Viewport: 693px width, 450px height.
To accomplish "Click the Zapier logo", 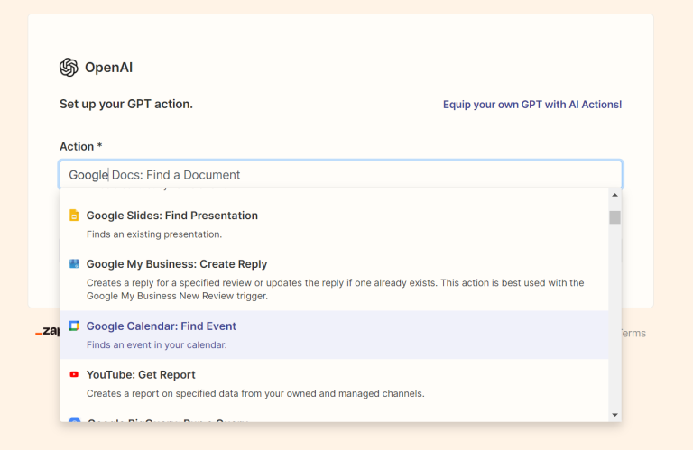I will (x=47, y=332).
